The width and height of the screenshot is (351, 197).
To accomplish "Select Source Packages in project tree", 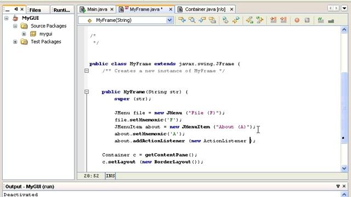I will 49,26.
